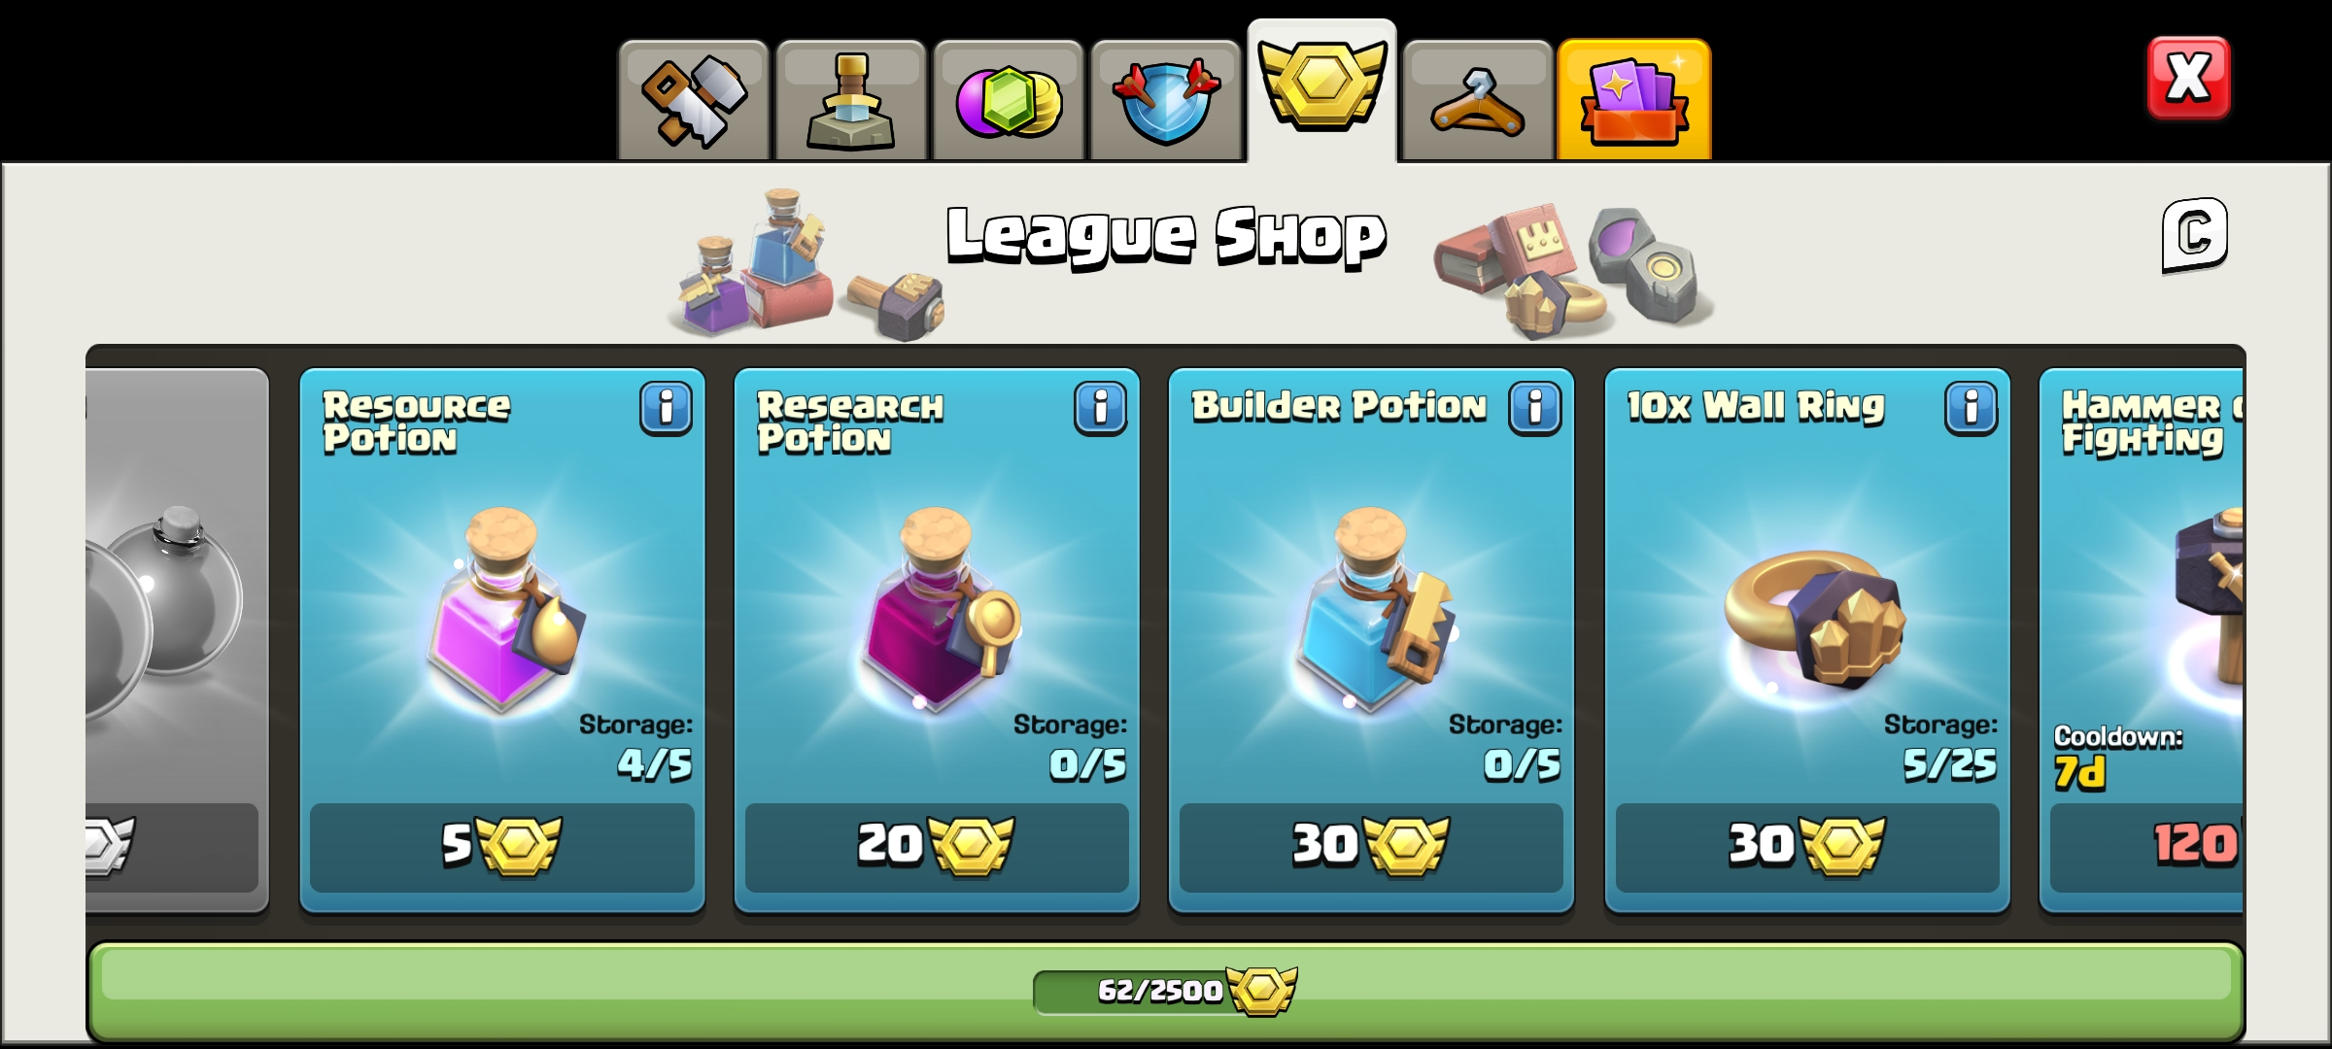
Task: Select the Builder Potion bottle image
Action: coord(1373,609)
